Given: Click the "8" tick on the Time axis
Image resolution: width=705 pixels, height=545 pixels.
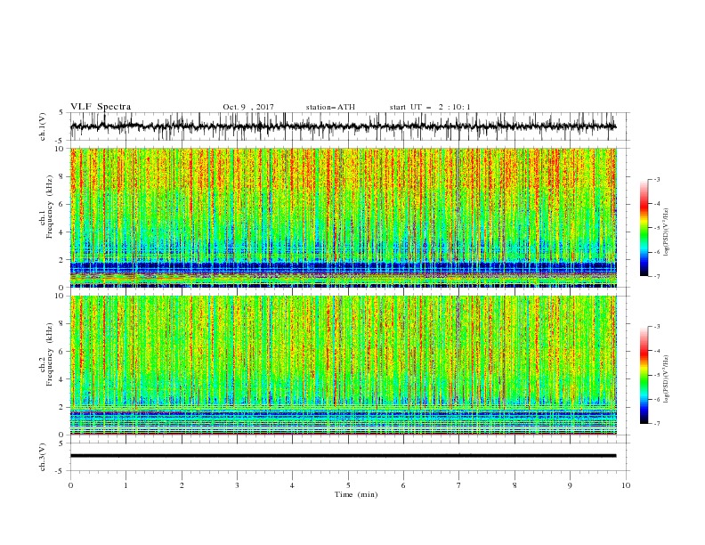Looking at the screenshot, I should (515, 485).
